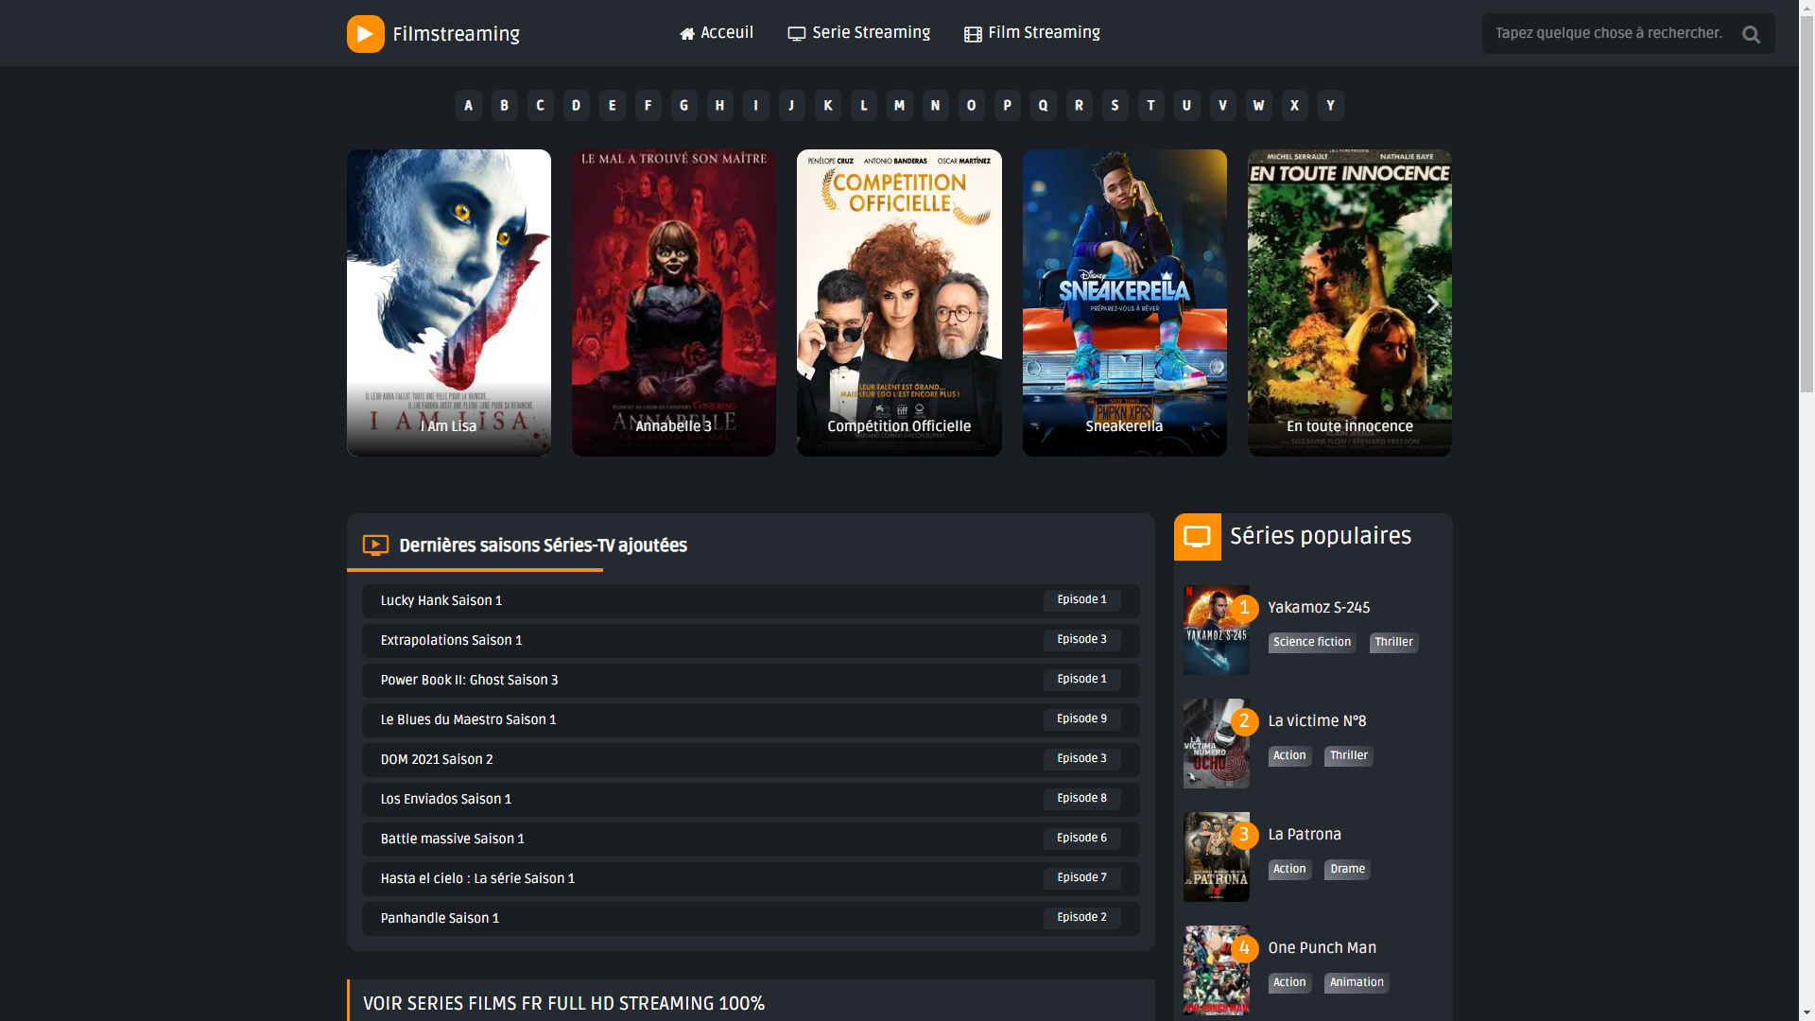Image resolution: width=1815 pixels, height=1021 pixels.
Task: Select the Drame tag under La Patrona
Action: coord(1347,870)
